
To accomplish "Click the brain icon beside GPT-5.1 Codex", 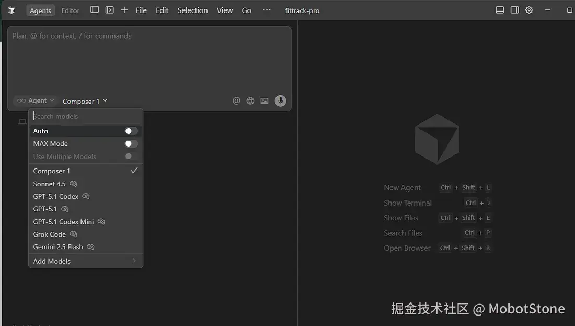I will pos(86,196).
